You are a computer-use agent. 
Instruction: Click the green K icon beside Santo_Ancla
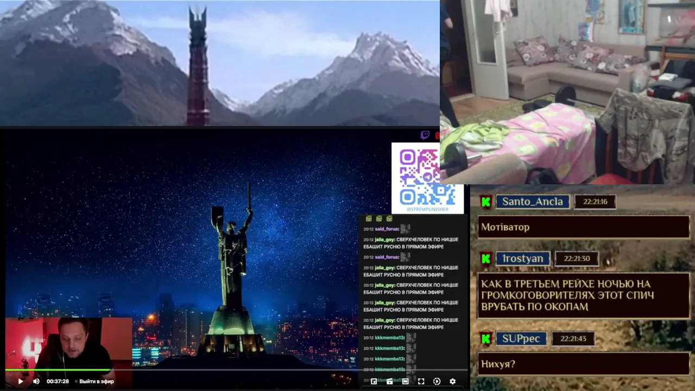point(486,201)
